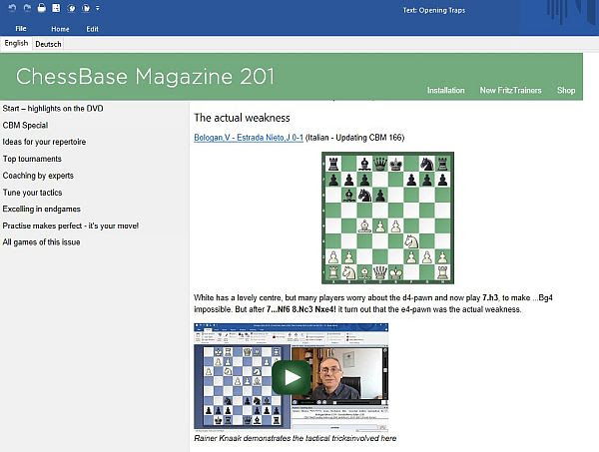The height and width of the screenshot is (452, 599).
Task: Open the Shop link
Action: tap(566, 91)
